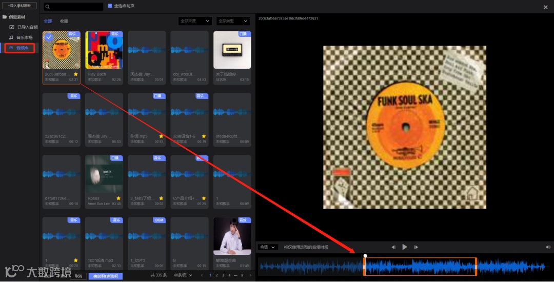554x282 pixels.
Task: Go to page 3
Action: point(223,275)
